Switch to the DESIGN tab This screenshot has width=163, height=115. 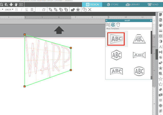(x=92, y=5)
